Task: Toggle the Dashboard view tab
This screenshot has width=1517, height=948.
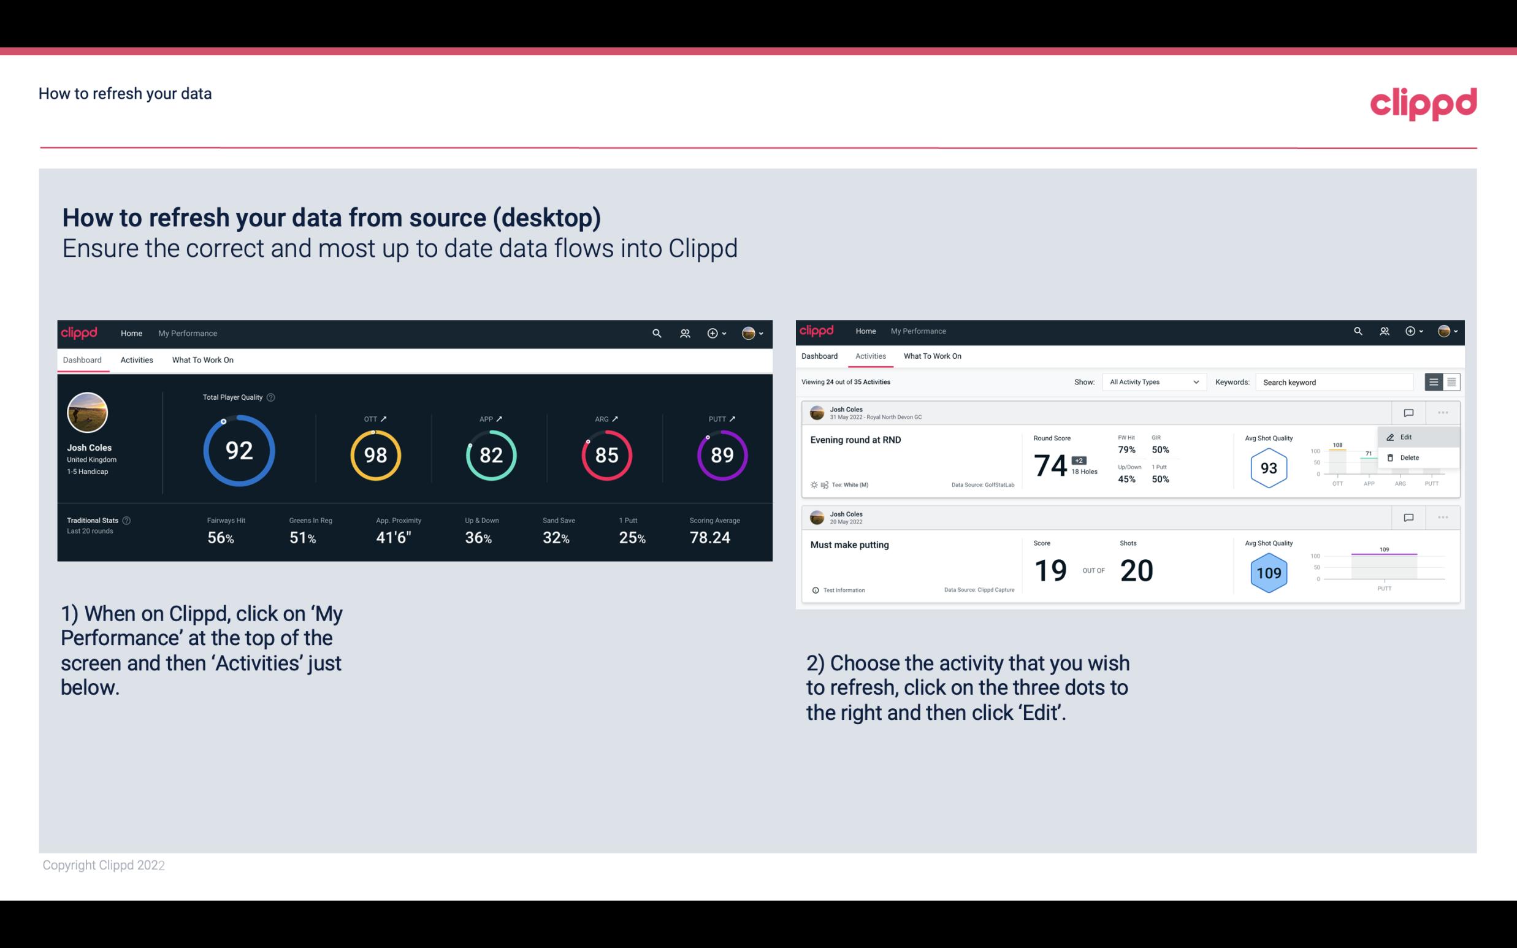Action: coord(82,359)
